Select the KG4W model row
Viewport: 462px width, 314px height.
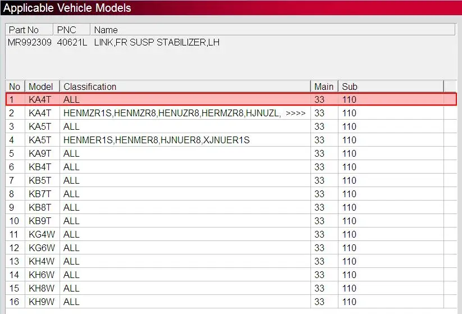tap(231, 234)
